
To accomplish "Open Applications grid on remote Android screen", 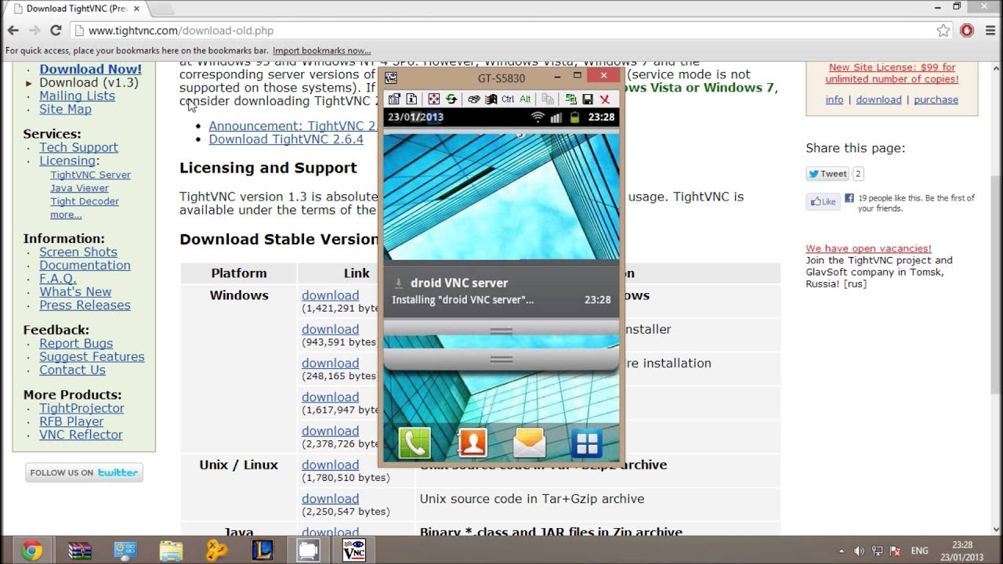I will [x=586, y=444].
